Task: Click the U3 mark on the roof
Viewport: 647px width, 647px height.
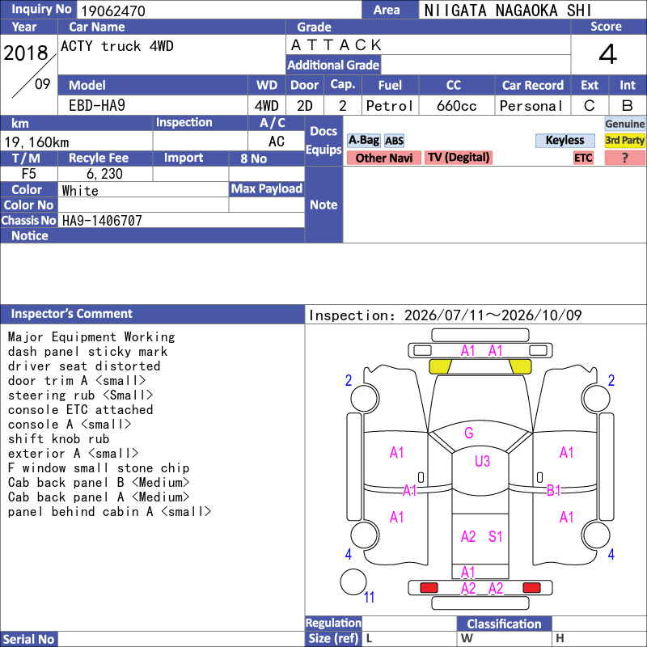Action: pyautogui.click(x=482, y=461)
